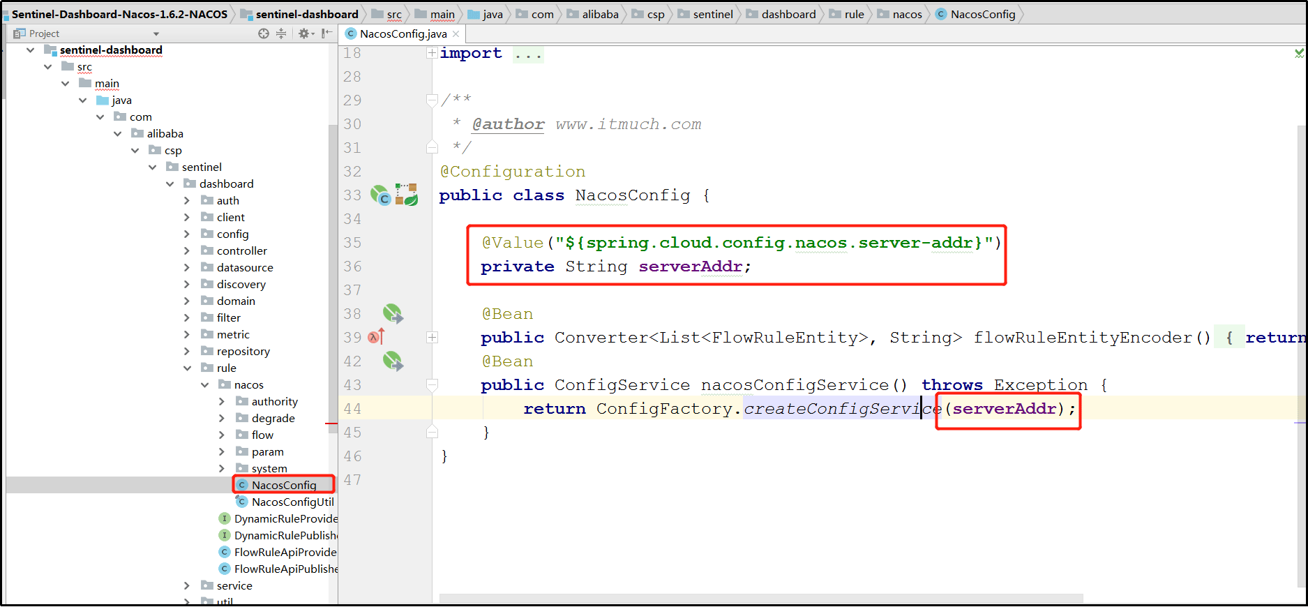Click the createConfigService method call
Screen dimensions: 1308x607
pyautogui.click(x=843, y=409)
